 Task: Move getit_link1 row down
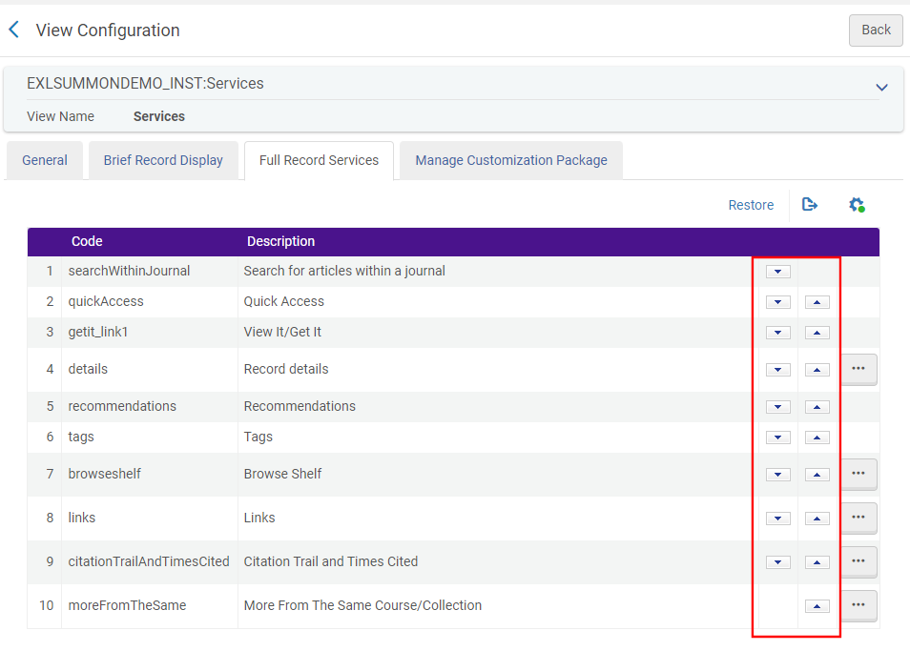(x=777, y=333)
